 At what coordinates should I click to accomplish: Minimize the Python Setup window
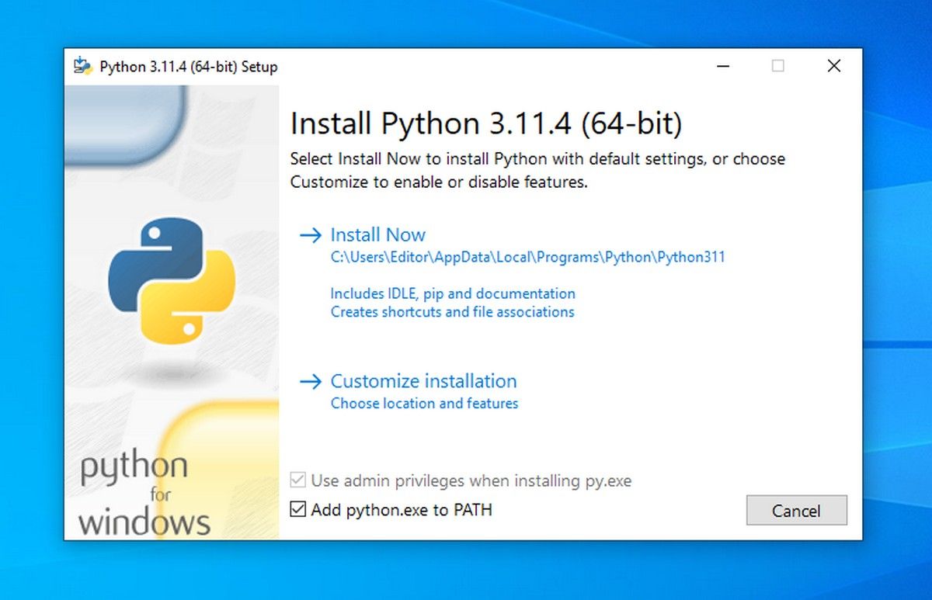tap(723, 66)
